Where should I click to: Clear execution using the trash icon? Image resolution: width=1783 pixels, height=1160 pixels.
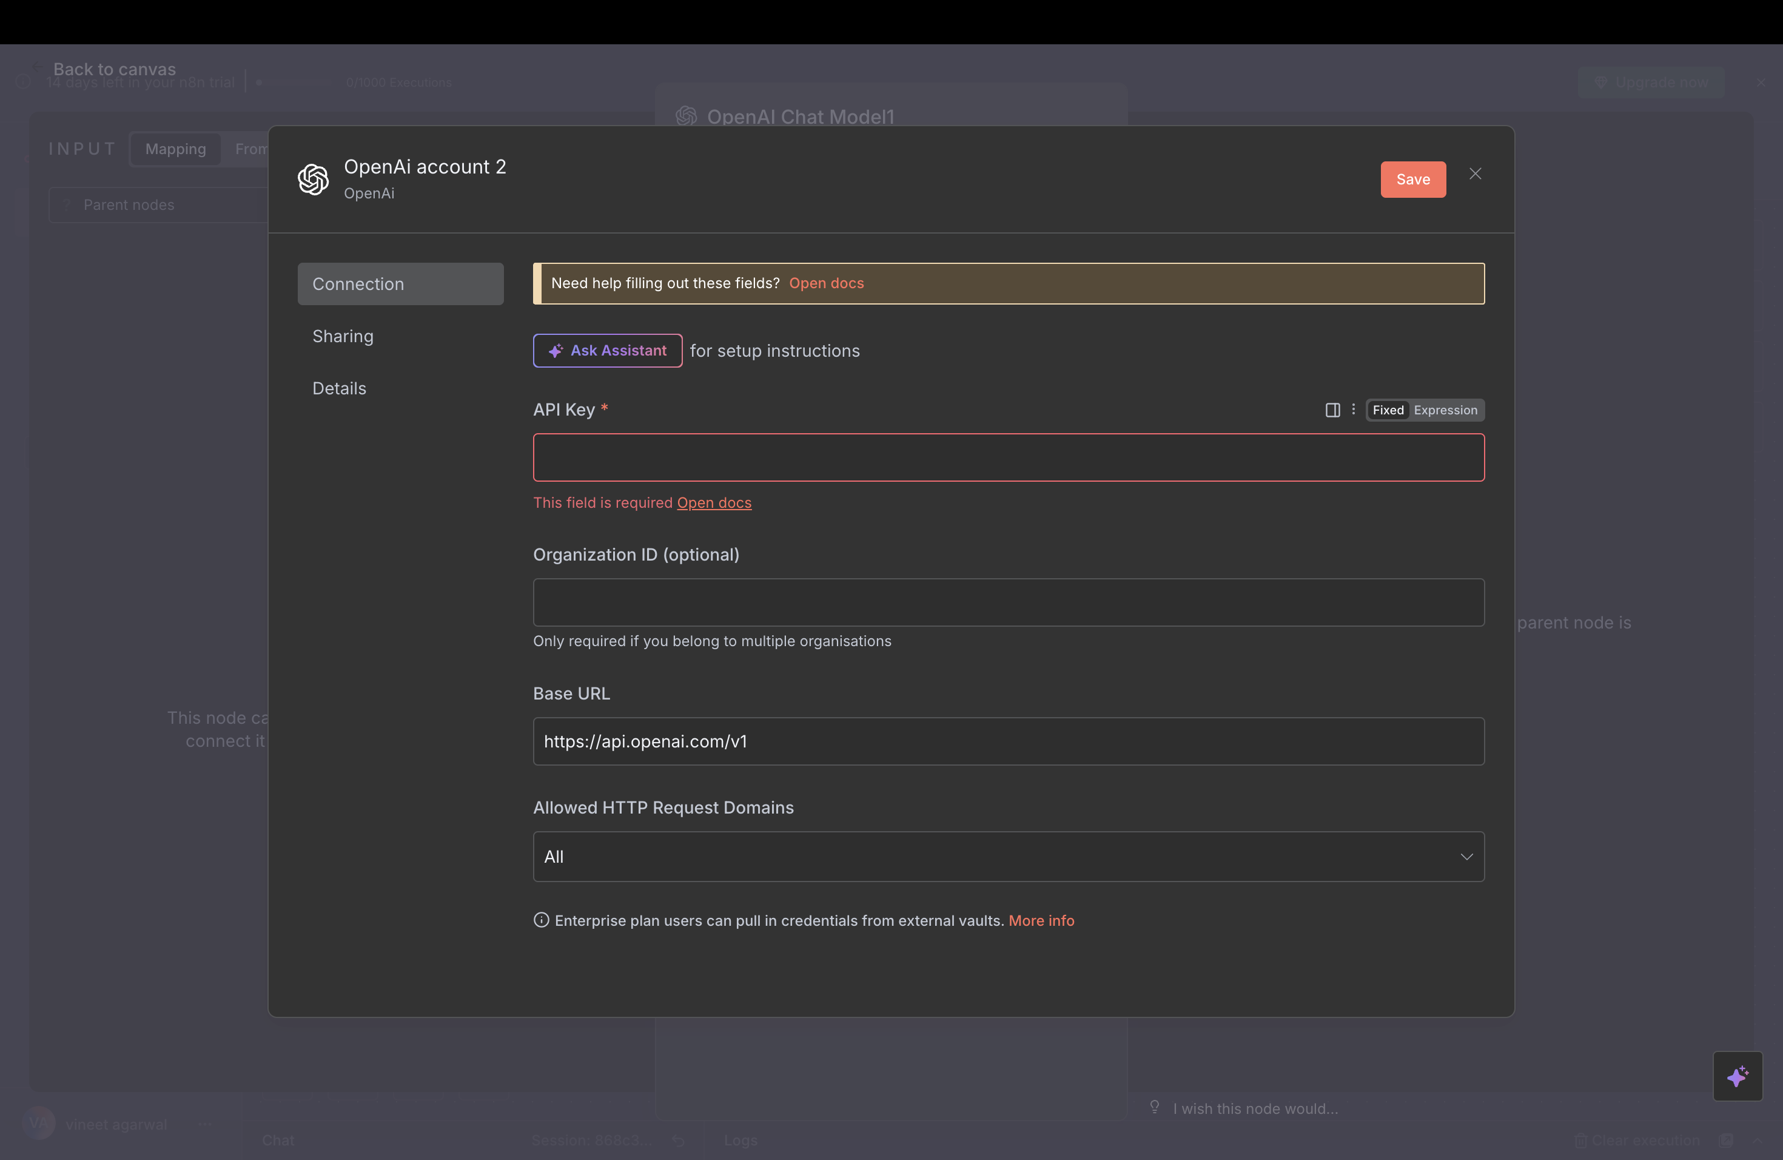(1580, 1141)
